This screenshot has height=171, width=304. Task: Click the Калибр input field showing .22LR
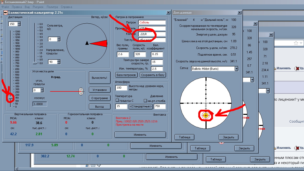(x=152, y=34)
